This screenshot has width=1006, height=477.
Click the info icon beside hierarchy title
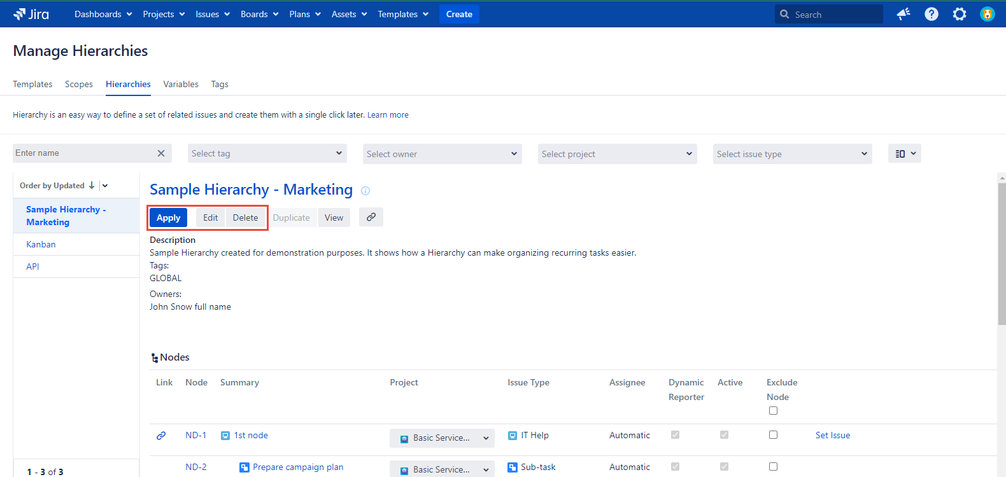(x=365, y=191)
